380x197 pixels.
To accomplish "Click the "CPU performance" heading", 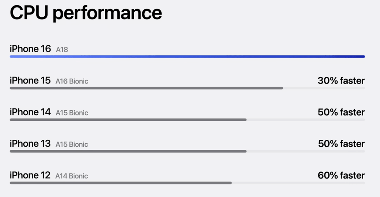I will pyautogui.click(x=85, y=12).
